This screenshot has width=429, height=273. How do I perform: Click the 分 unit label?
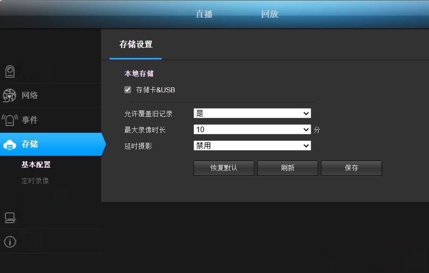pyautogui.click(x=317, y=130)
